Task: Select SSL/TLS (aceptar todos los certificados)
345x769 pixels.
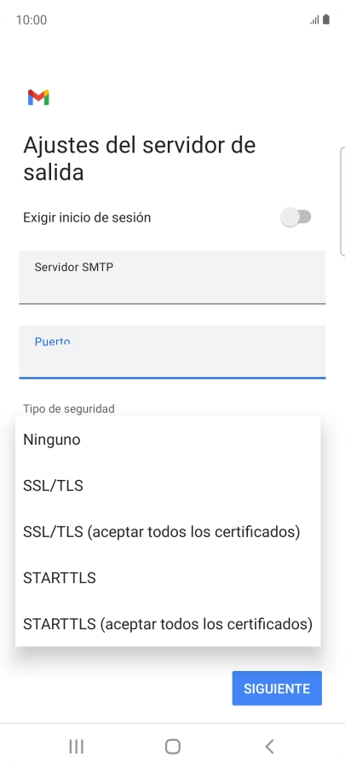Action: (x=168, y=532)
